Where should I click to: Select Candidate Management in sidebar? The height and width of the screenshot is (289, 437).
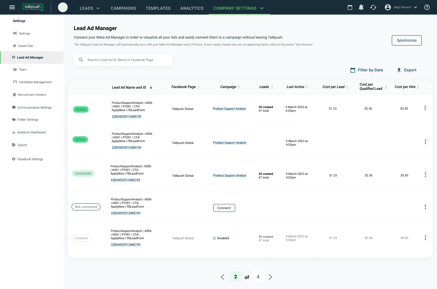[35, 82]
